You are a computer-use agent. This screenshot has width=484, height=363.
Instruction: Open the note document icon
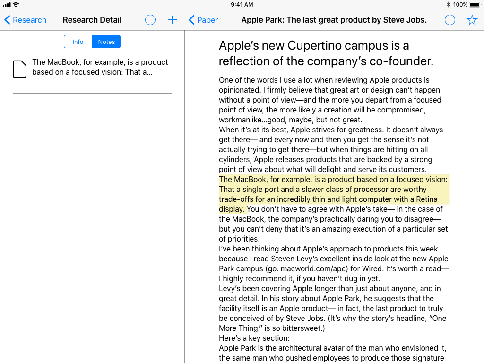[x=19, y=69]
